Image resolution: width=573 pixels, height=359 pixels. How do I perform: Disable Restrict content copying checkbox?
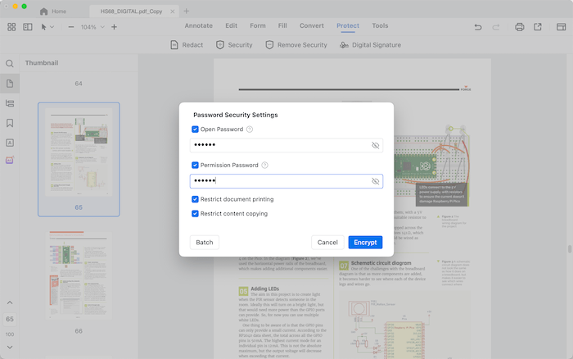(x=195, y=214)
